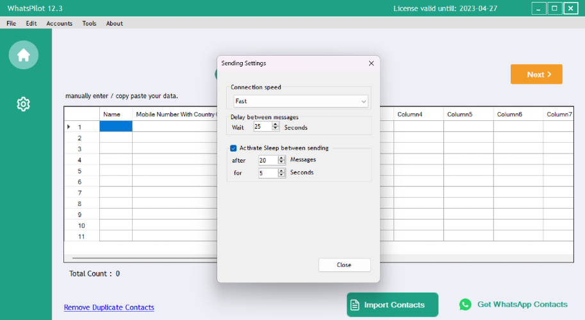This screenshot has height=320, width=585.
Task: Open the settings gear in sidebar
Action: pyautogui.click(x=24, y=104)
